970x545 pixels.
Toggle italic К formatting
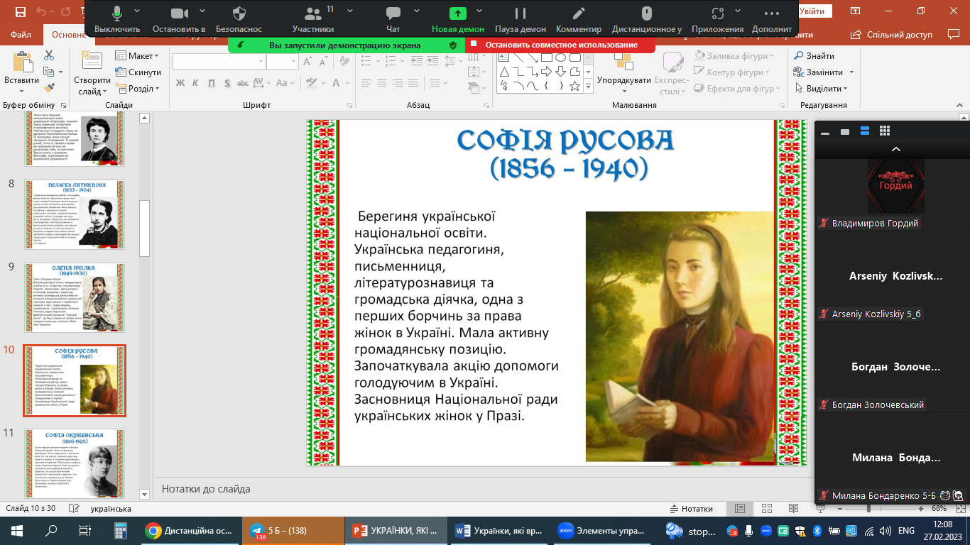coord(195,83)
